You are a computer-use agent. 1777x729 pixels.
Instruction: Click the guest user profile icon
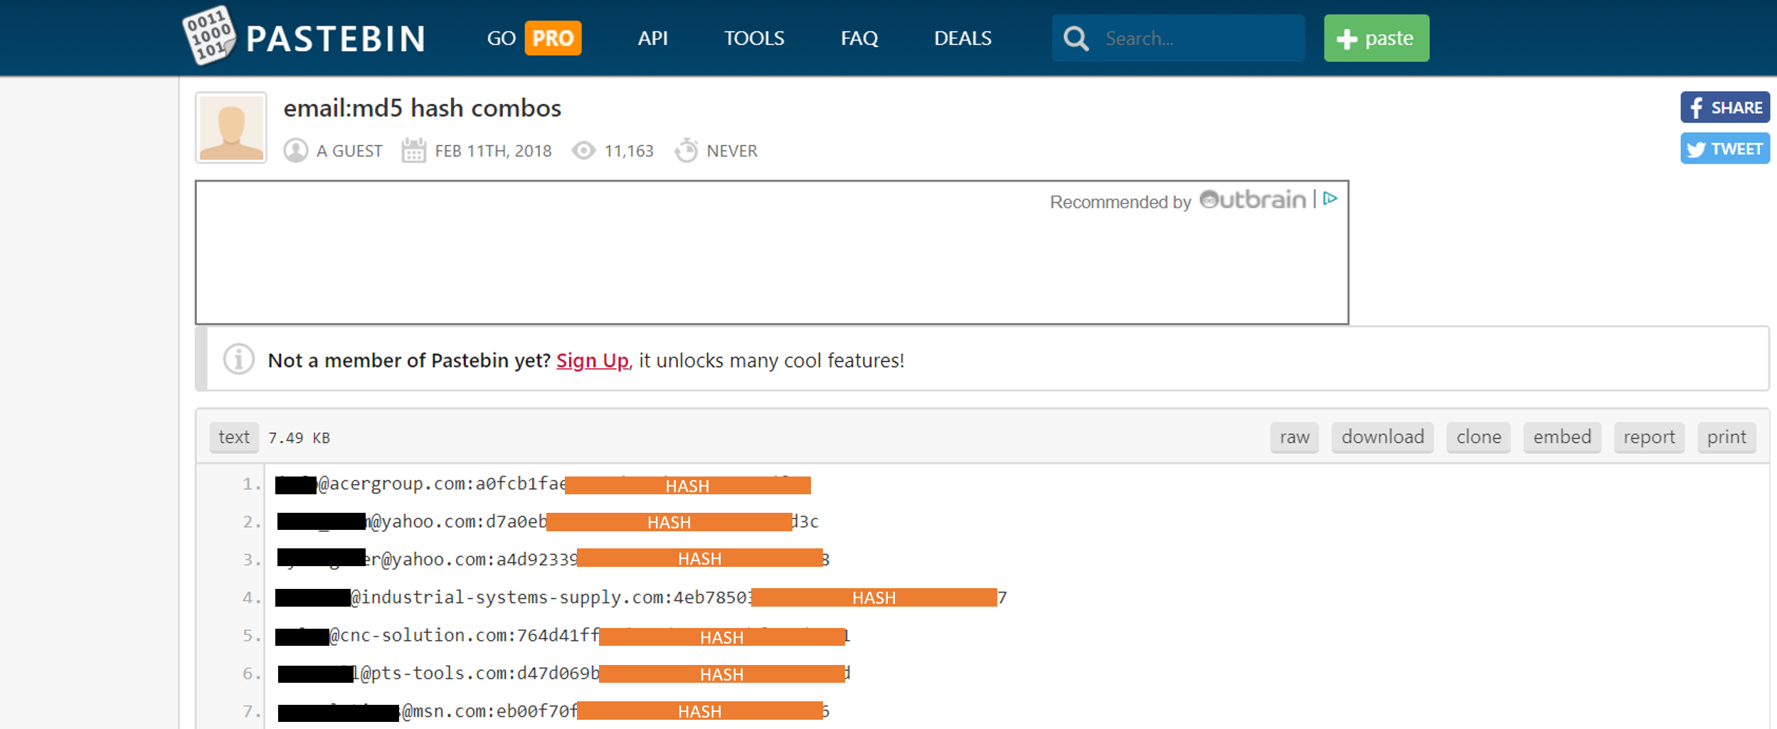296,151
